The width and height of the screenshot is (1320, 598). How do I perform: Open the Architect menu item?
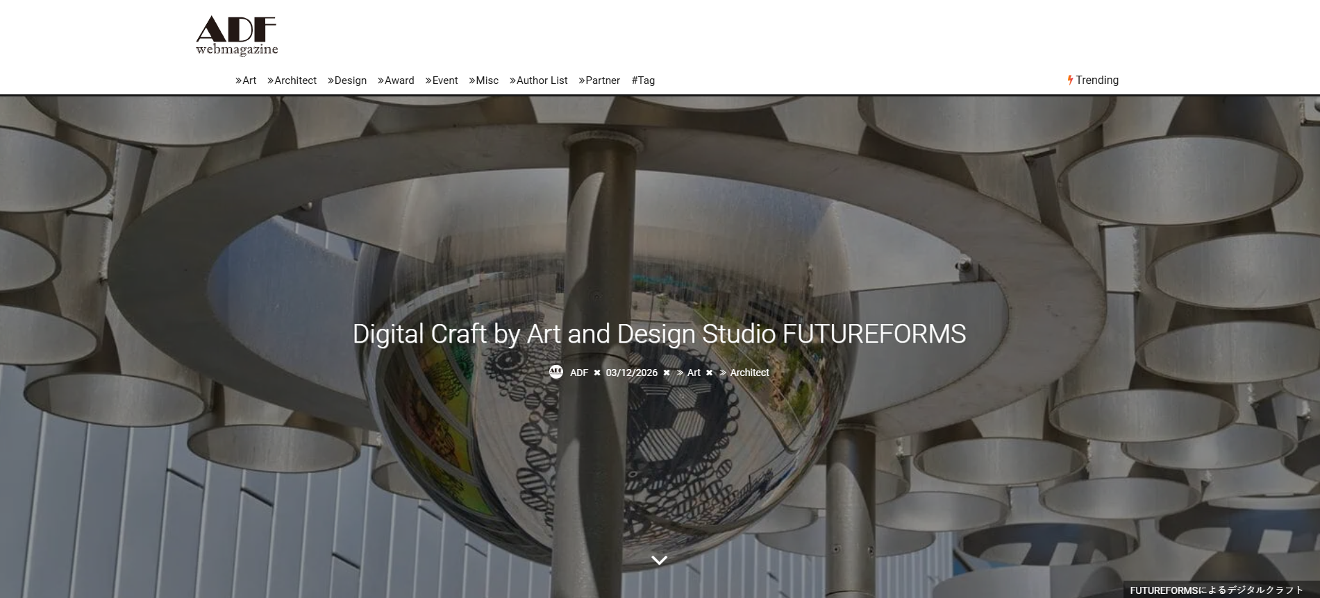pyautogui.click(x=292, y=80)
